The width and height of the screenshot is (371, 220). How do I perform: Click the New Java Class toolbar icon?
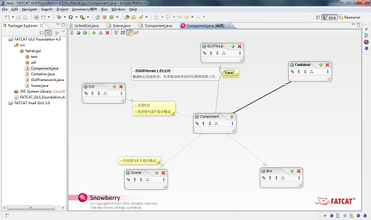[x=111, y=17]
